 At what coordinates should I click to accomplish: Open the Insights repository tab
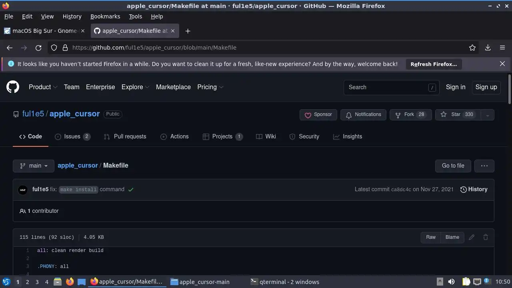click(x=347, y=136)
